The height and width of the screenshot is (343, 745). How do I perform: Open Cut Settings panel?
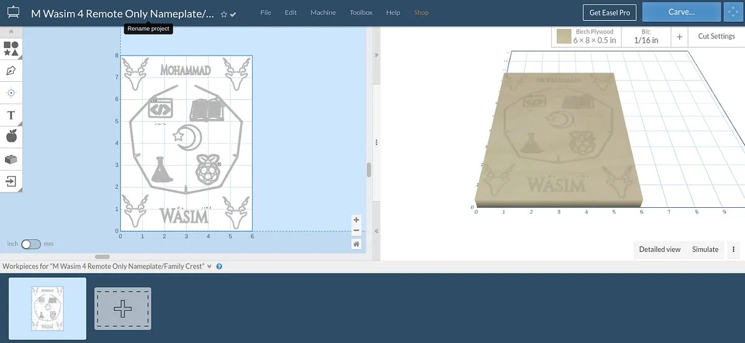[x=716, y=37]
